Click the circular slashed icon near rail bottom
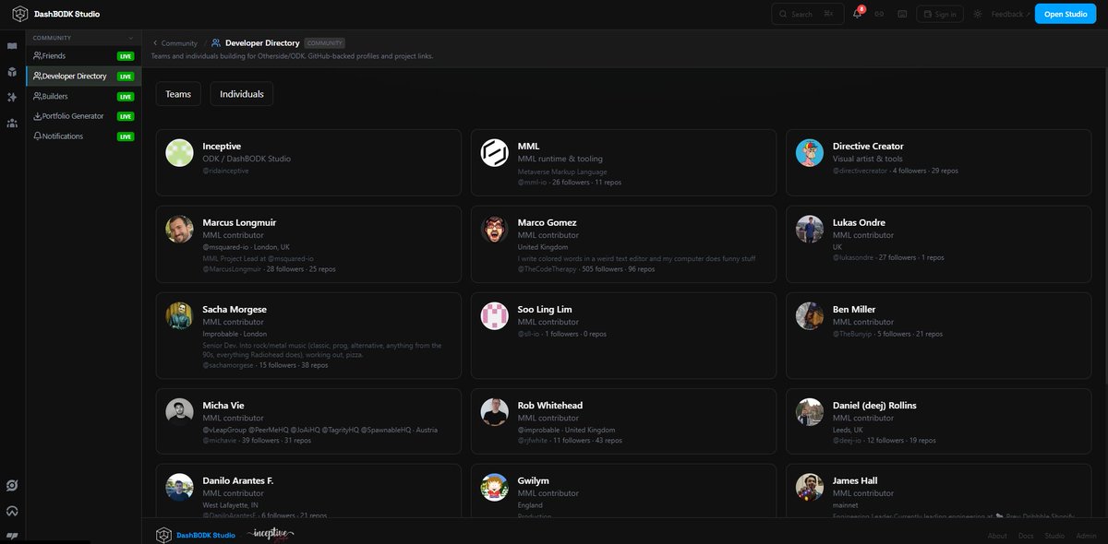The image size is (1108, 544). 12,485
